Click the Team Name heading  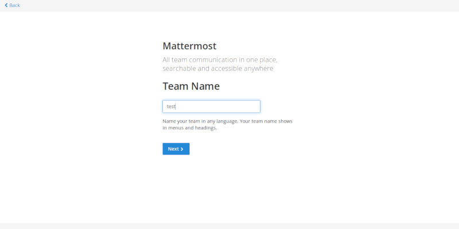[191, 86]
